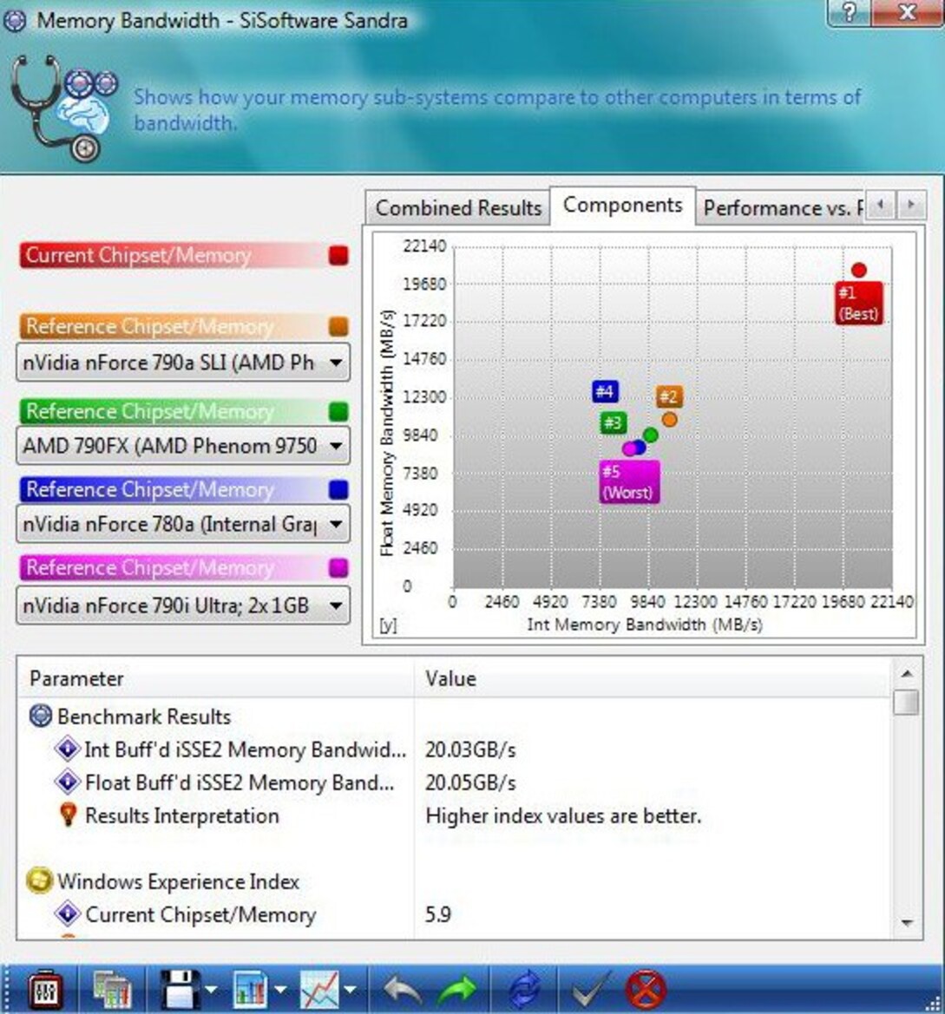Click the blue refresh arrows icon
Viewport: 945px width, 1014px height.
click(524, 990)
